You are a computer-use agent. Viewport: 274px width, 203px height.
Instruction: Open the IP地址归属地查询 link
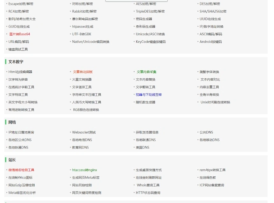point(21,133)
